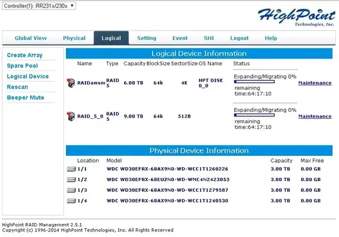Switch to the Global View tab

[31, 38]
